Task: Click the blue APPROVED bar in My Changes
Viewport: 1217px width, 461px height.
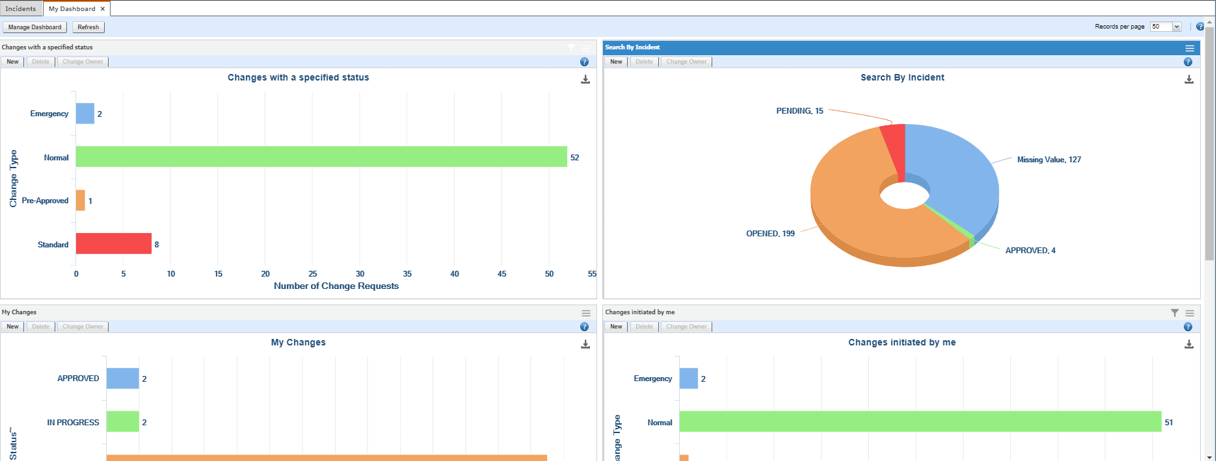Action: [123, 379]
